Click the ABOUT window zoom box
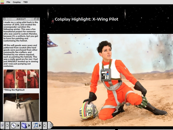Screen dimensions: 173x130 [x=35, y=19]
